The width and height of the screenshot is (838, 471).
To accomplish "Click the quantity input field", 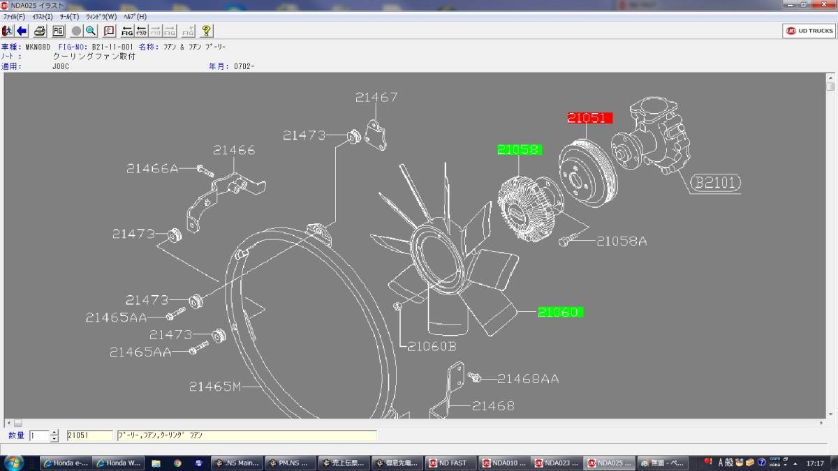I will [x=39, y=435].
